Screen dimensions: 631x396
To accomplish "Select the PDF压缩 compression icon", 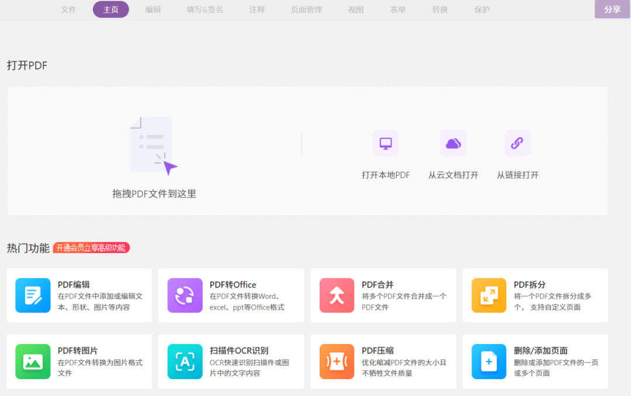I will coord(337,361).
